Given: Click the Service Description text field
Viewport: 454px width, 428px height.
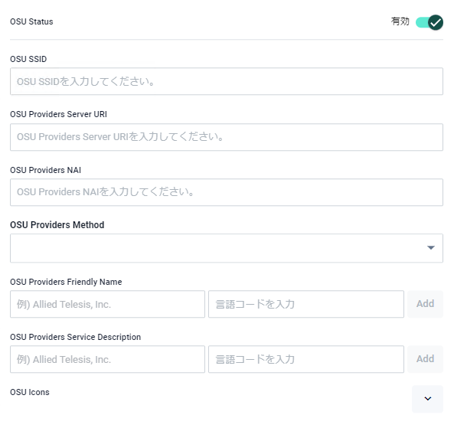Looking at the screenshot, I should (x=107, y=359).
